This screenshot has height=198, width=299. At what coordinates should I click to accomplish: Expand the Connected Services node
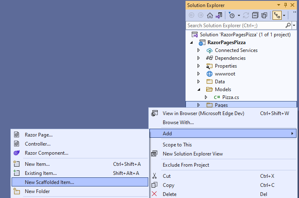tap(198, 50)
